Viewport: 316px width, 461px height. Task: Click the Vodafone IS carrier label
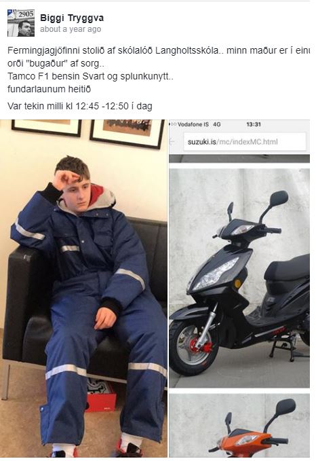tap(193, 124)
